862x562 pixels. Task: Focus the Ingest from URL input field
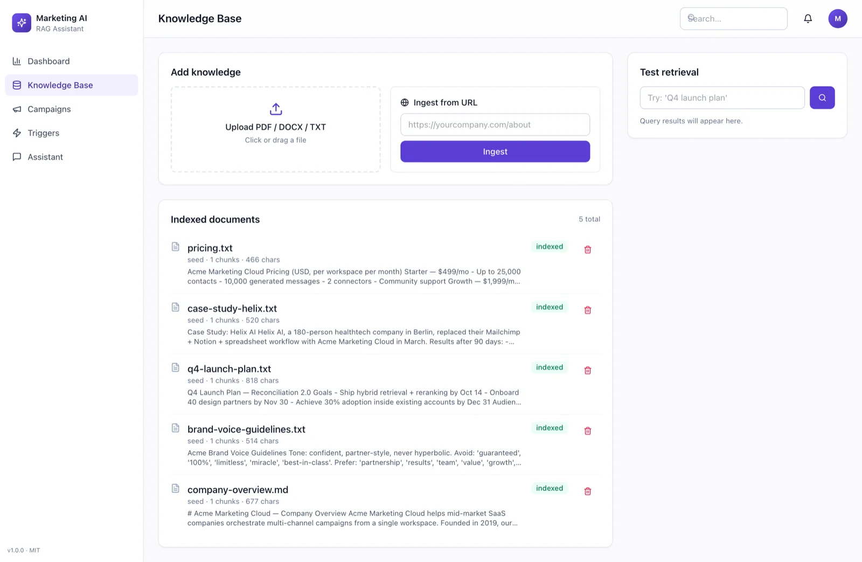(x=495, y=124)
